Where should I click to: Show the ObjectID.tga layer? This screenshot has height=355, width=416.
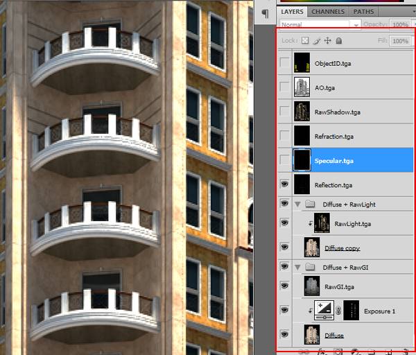[x=284, y=64]
